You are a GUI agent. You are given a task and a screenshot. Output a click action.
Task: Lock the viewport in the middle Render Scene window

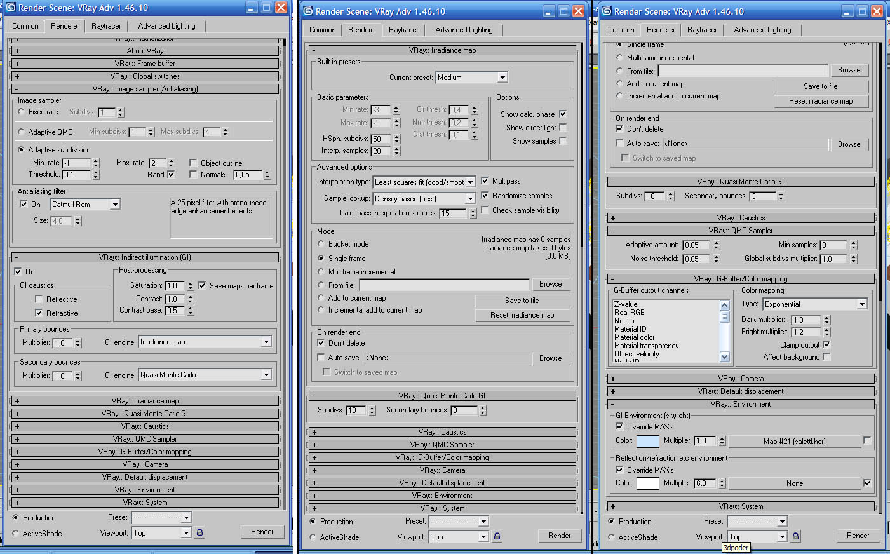tap(497, 536)
